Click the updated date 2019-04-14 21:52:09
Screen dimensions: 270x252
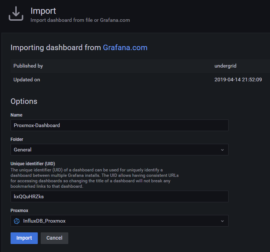pyautogui.click(x=238, y=80)
